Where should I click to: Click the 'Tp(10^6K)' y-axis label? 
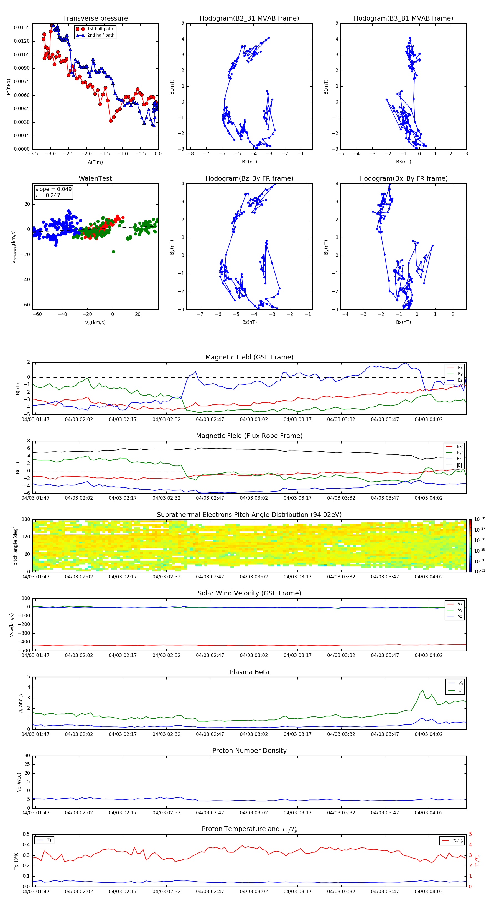16,860
